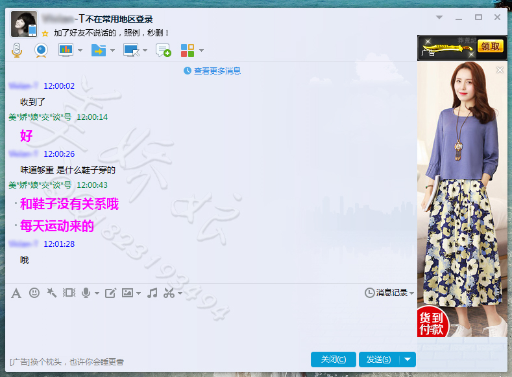This screenshot has width=512, height=377.
Task: Open the window menu triangle in title bar
Action: tap(439, 17)
